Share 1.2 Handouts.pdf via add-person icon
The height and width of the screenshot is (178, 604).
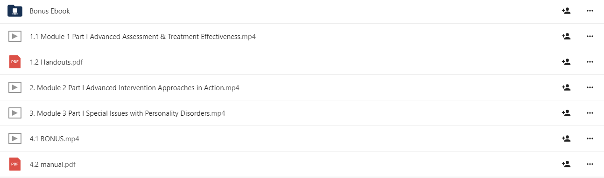[566, 62]
